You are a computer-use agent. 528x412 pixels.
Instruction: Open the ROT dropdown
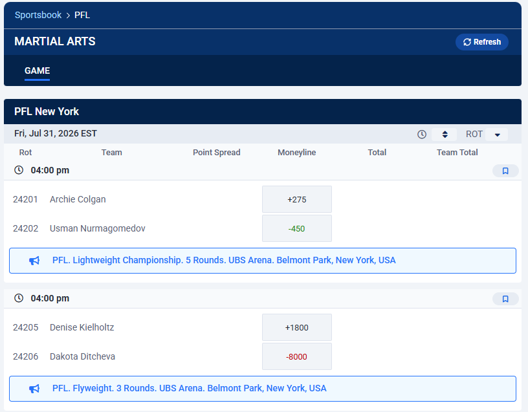(x=497, y=135)
